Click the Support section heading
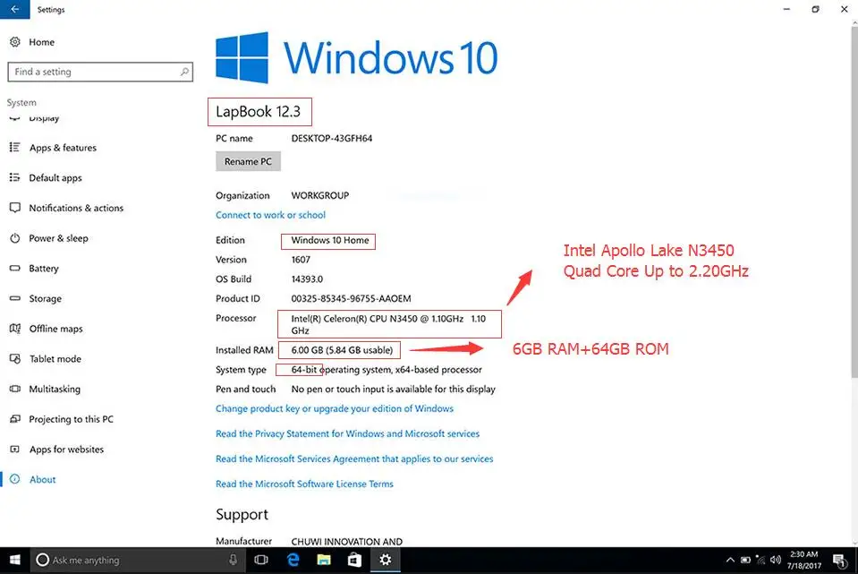The height and width of the screenshot is (574, 858). coord(242,514)
